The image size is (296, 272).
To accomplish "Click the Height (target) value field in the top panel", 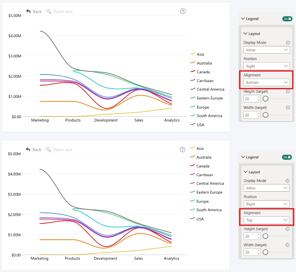I will coord(252,99).
